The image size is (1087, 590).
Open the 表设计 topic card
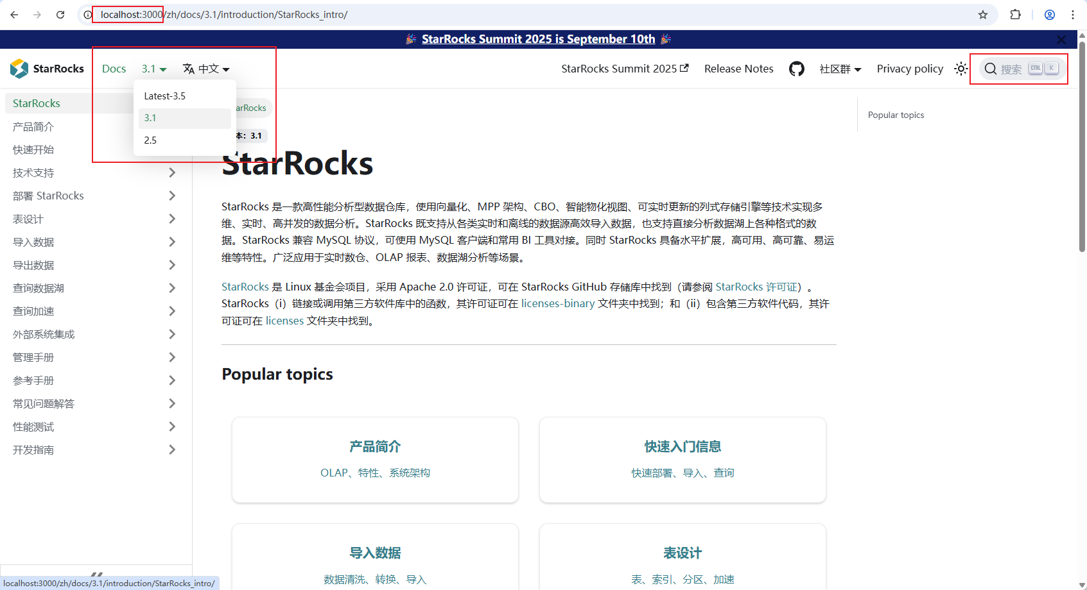683,557
